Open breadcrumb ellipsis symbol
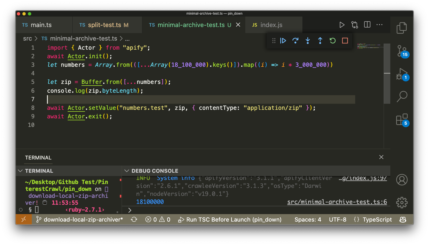This screenshot has height=245, width=429. [x=127, y=39]
